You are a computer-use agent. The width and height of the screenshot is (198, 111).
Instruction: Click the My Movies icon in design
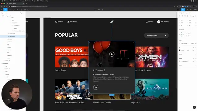(68, 22)
